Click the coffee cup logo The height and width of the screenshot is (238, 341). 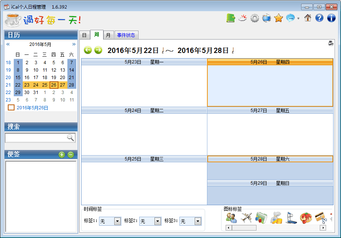pos(13,20)
